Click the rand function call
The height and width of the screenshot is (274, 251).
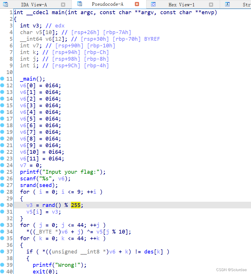click(x=49, y=205)
